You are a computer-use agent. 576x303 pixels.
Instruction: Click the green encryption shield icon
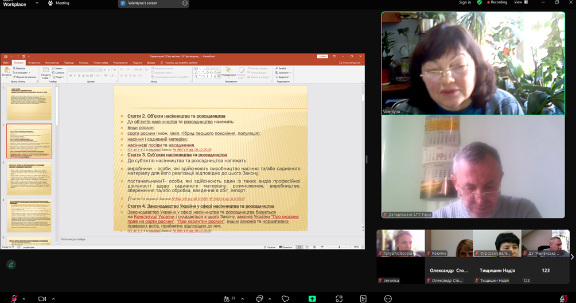[480, 2]
